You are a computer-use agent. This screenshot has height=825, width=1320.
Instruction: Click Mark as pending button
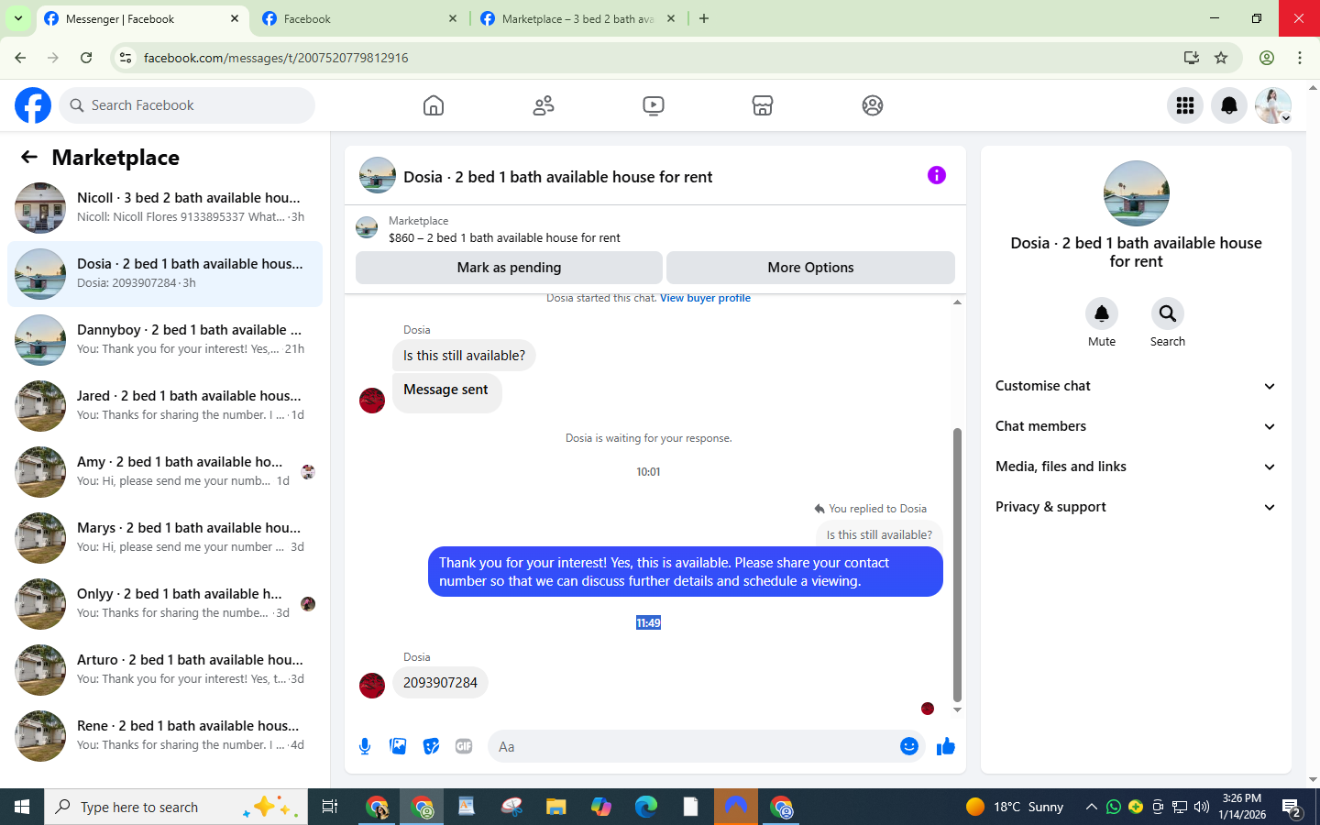[x=509, y=268]
